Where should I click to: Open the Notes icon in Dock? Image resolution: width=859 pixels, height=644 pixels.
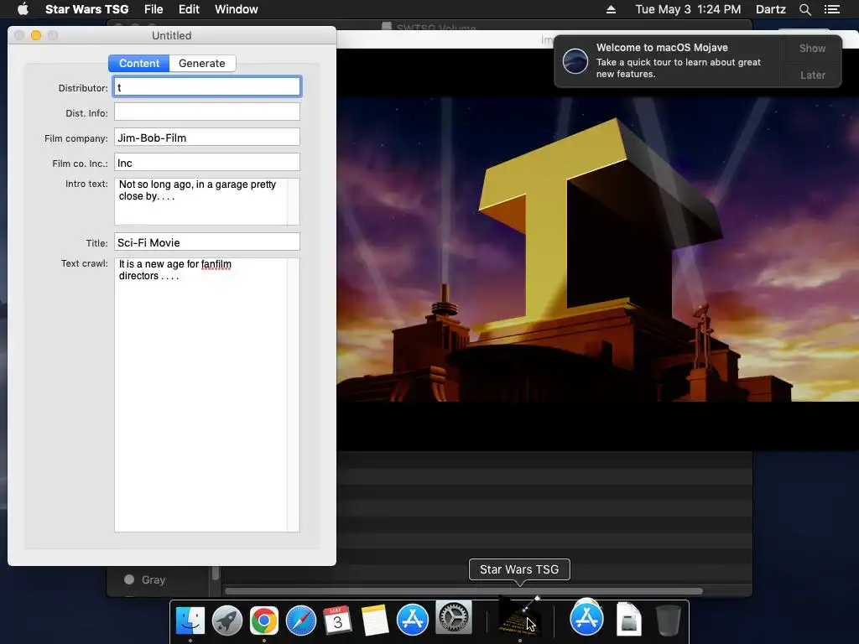point(375,621)
